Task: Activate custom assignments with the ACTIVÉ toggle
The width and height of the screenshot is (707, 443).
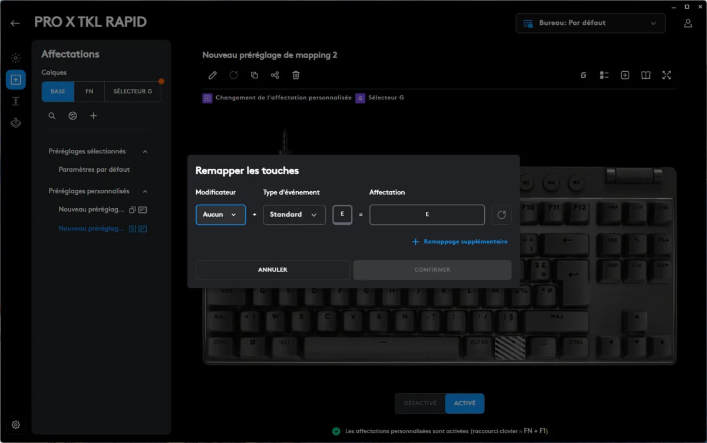Action: tap(465, 403)
